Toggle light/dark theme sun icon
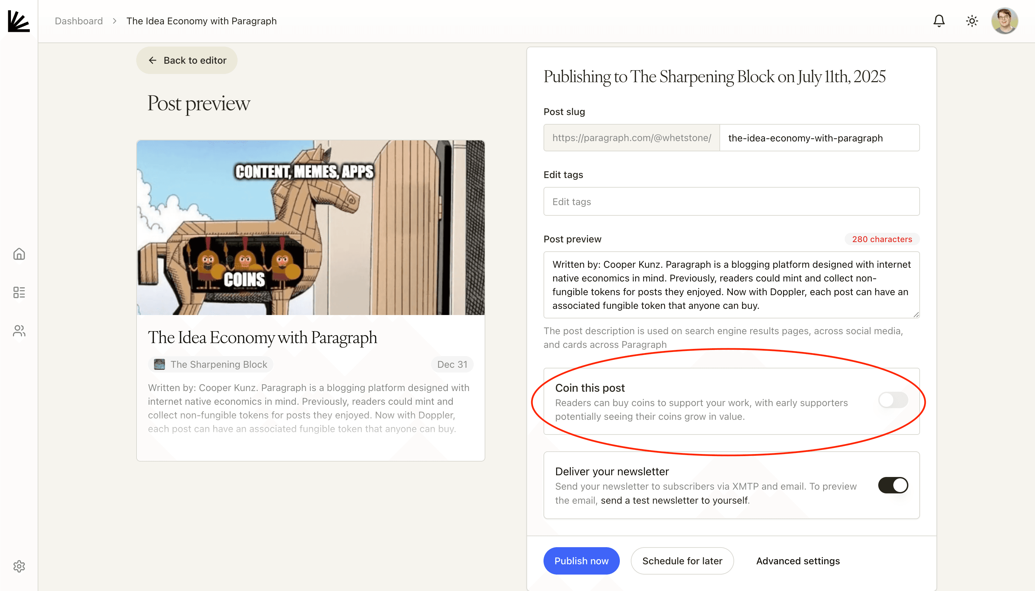The image size is (1035, 591). tap(972, 21)
